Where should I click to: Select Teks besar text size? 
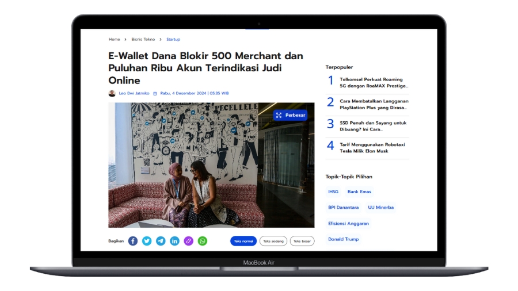pos(302,241)
